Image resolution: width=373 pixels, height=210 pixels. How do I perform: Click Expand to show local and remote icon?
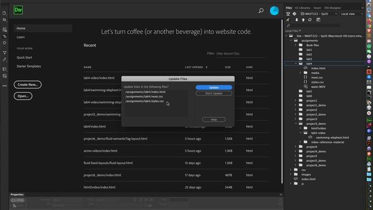click(318, 20)
